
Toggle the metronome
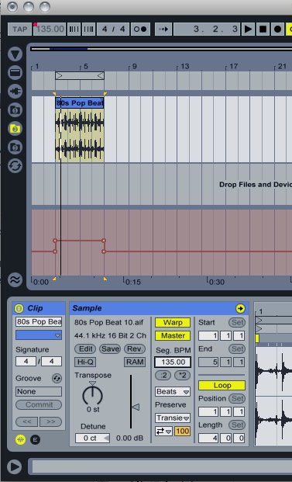coord(140,29)
